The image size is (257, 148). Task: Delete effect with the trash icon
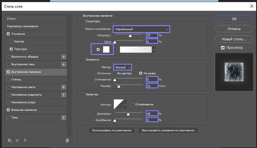[x=67, y=140]
